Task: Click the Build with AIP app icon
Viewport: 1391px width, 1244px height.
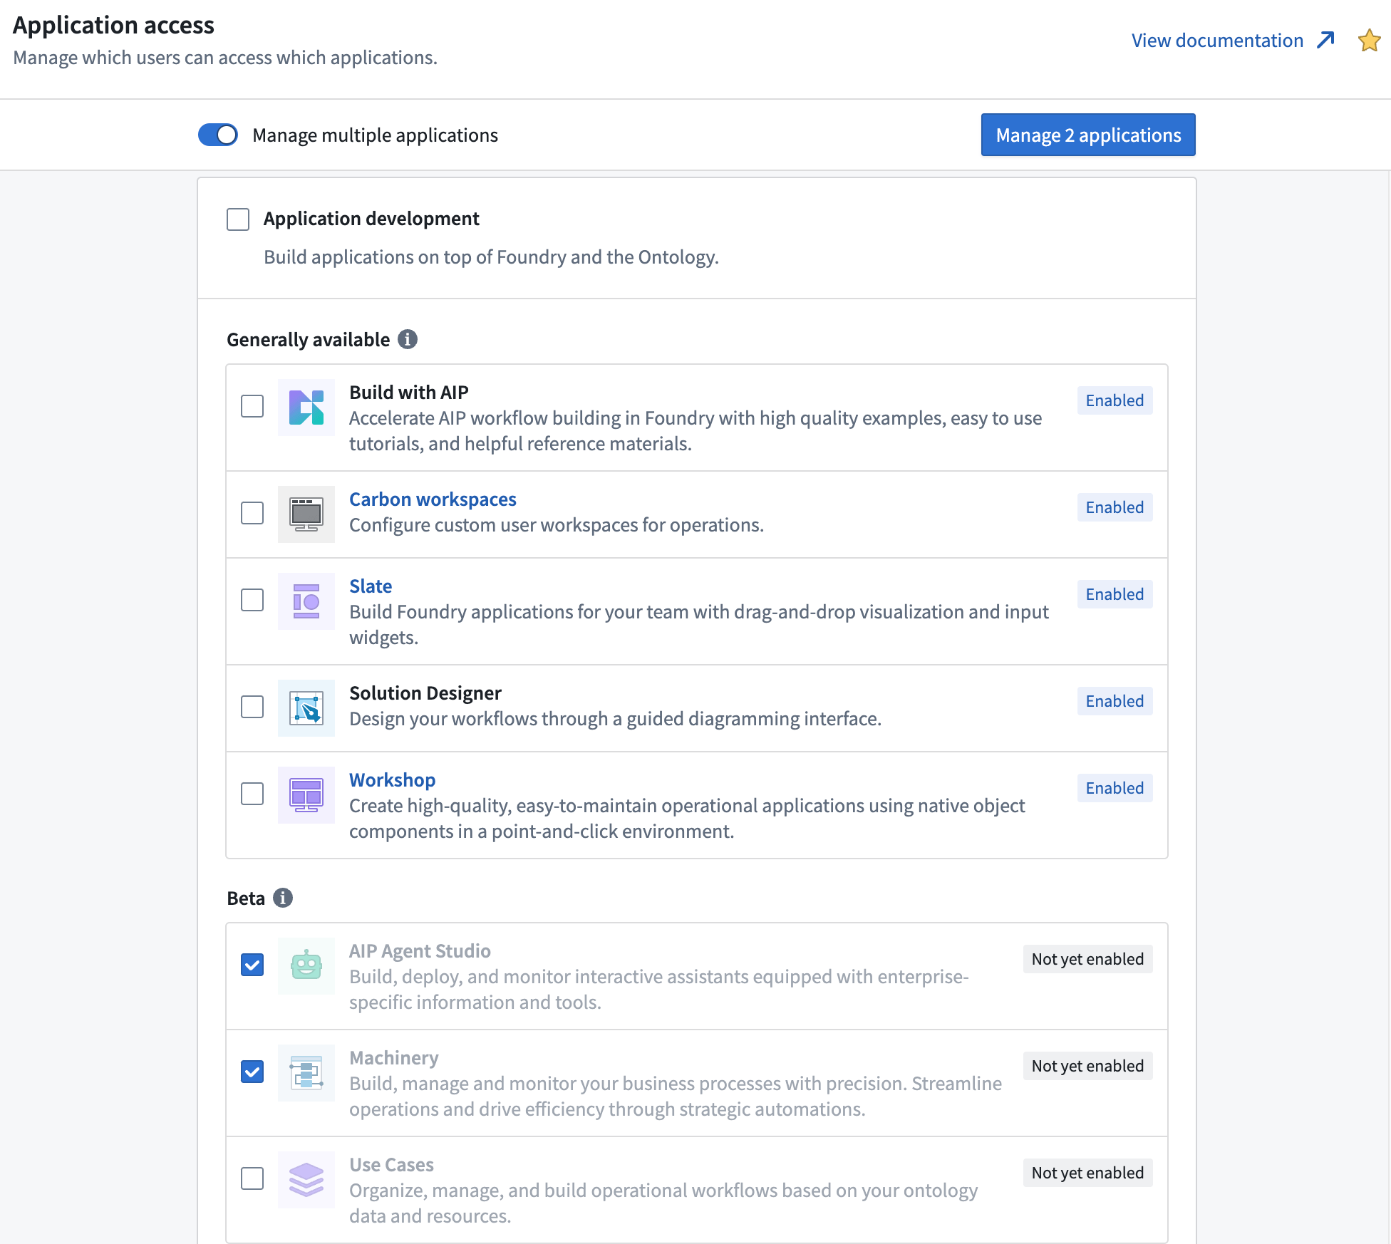Action: 306,408
